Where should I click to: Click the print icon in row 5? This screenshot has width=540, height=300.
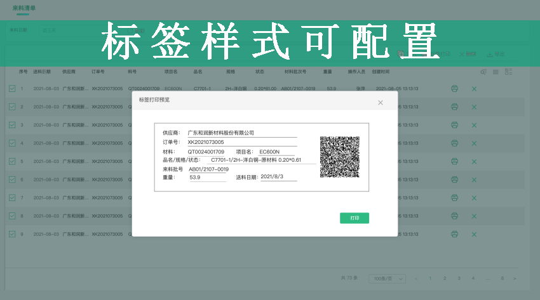454,161
